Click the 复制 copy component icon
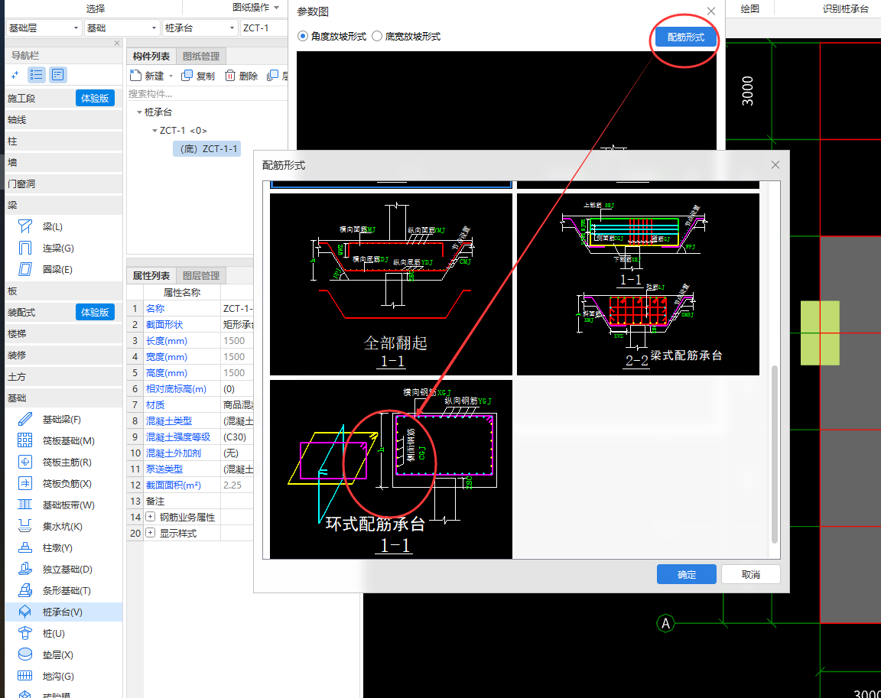The height and width of the screenshot is (698, 881). pos(187,75)
